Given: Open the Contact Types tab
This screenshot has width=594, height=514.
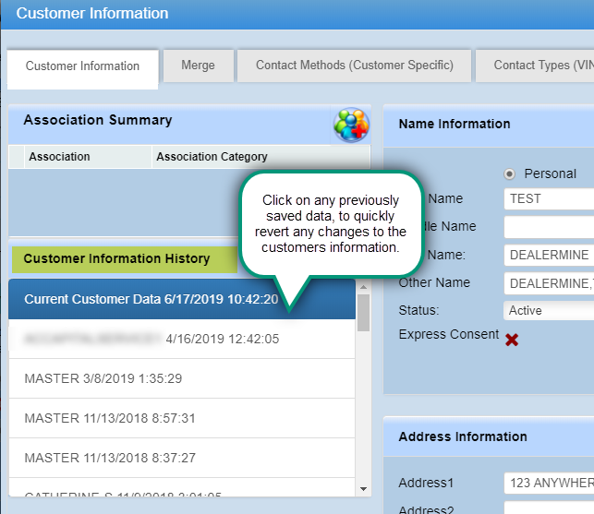Looking at the screenshot, I should (536, 66).
